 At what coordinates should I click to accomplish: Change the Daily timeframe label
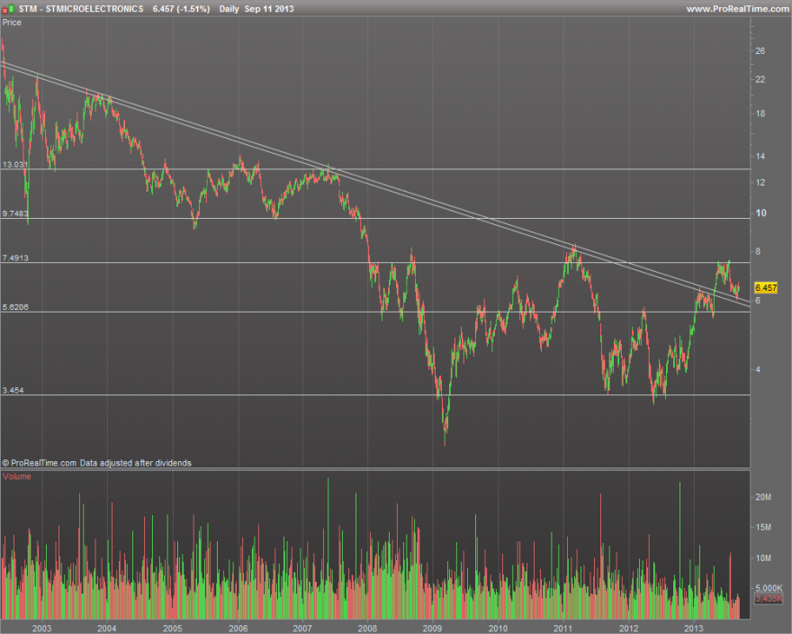[x=229, y=9]
